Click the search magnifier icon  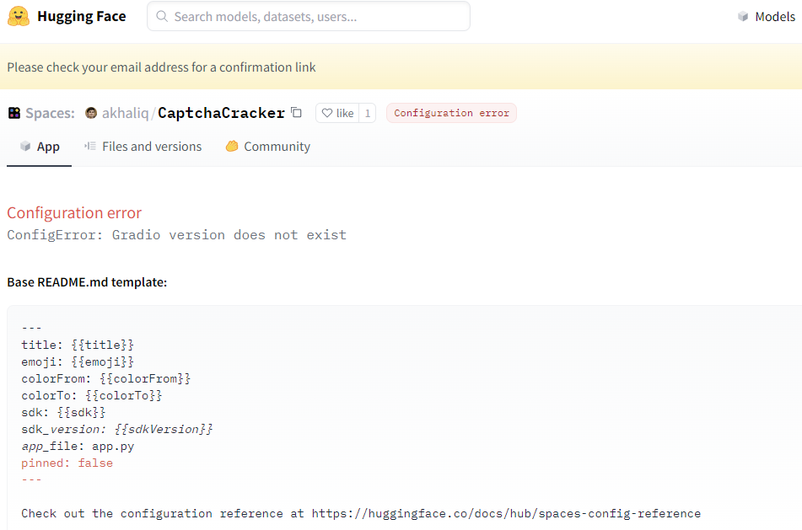[161, 16]
